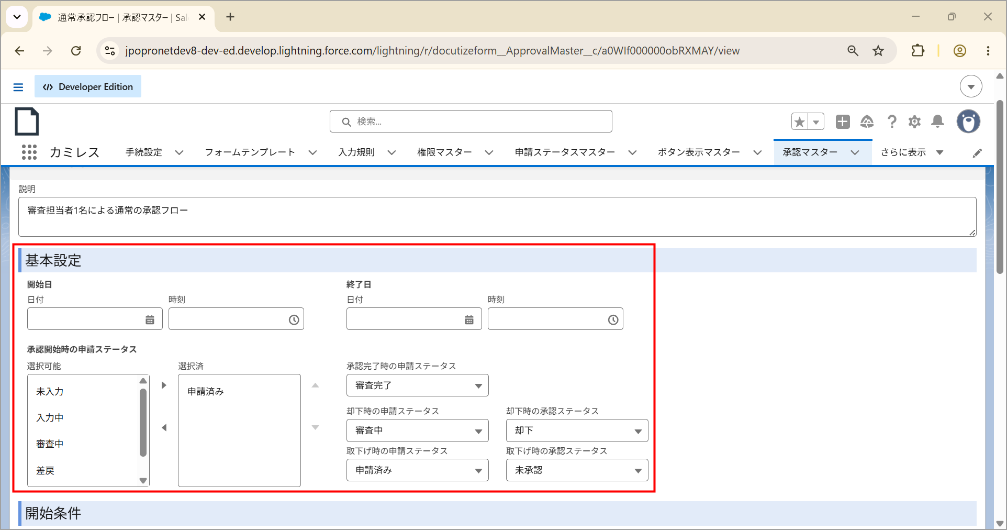The image size is (1007, 530).
Task: Open the start time clock picker
Action: point(294,319)
